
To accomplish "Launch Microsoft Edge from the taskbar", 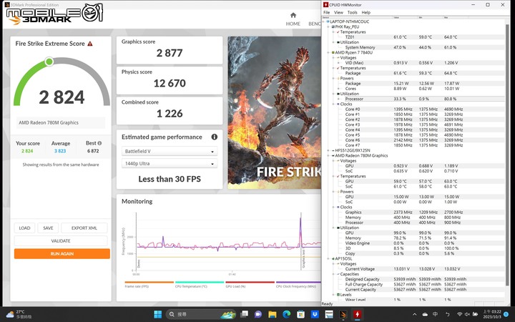I will pyautogui.click(x=286, y=314).
